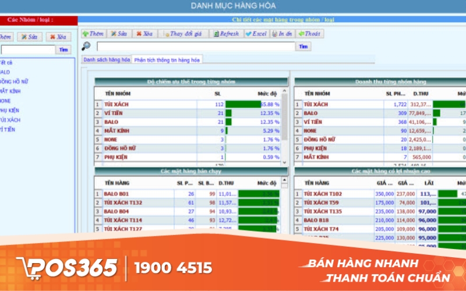Click the Refresh button
The height and width of the screenshot is (291, 466).
226,34
